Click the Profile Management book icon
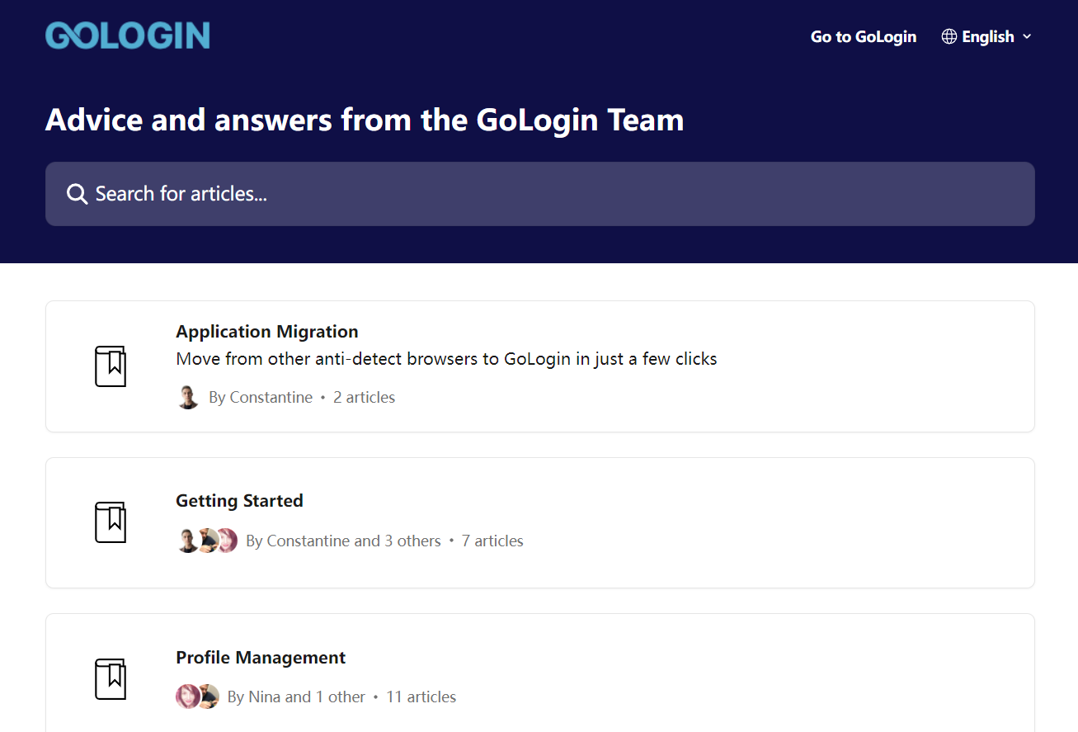The height and width of the screenshot is (732, 1078). 111,678
